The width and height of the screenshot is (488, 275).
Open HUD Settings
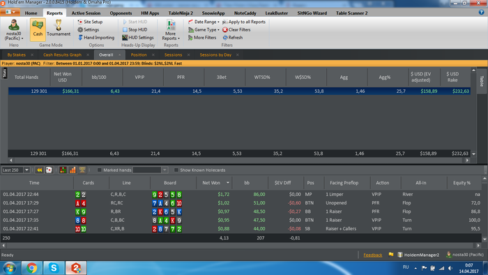(137, 38)
